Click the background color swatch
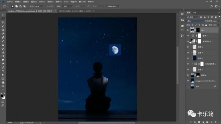221x124 pixels. (x=4, y=98)
